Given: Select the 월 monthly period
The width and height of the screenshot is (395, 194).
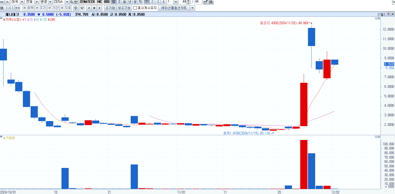Looking at the screenshot, I should click(x=124, y=2).
